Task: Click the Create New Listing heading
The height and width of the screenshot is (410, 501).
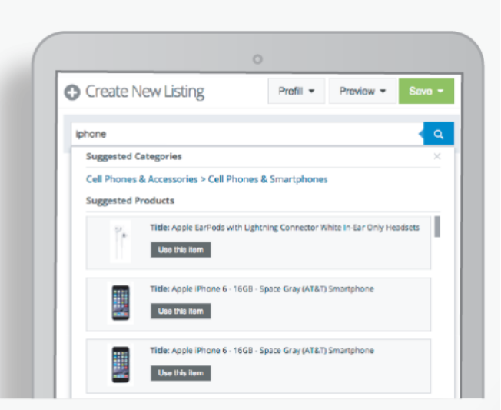Action: point(144,92)
